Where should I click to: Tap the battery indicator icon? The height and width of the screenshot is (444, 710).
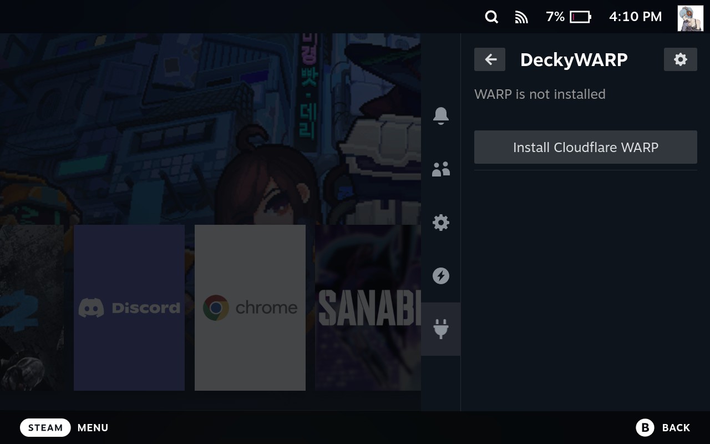point(581,17)
